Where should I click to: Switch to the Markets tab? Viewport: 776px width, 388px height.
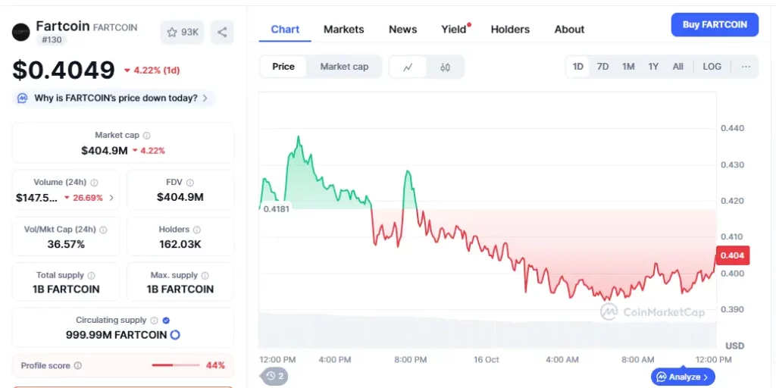(x=343, y=30)
